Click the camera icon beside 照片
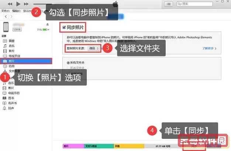This screenshot has width=231, height=151. [x=5, y=61]
